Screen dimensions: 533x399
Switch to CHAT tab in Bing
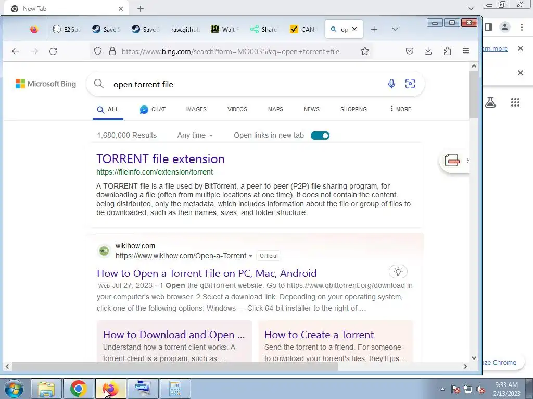point(153,109)
